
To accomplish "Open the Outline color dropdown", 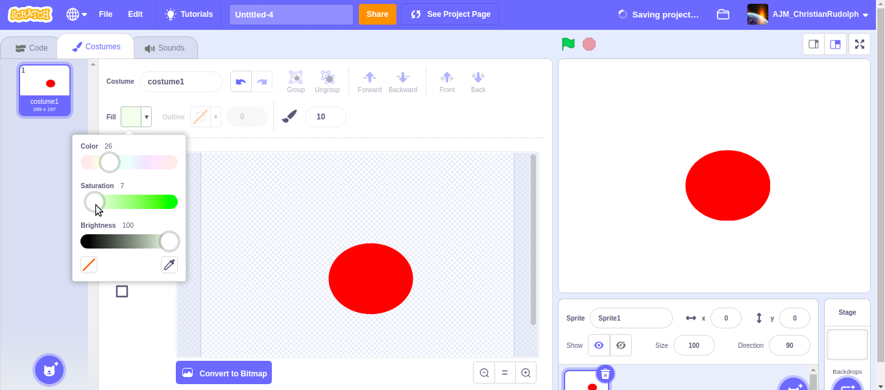I will pyautogui.click(x=215, y=117).
